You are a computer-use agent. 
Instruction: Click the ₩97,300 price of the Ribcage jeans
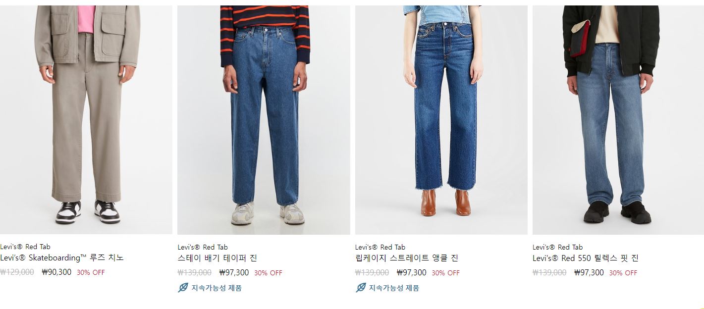click(411, 272)
